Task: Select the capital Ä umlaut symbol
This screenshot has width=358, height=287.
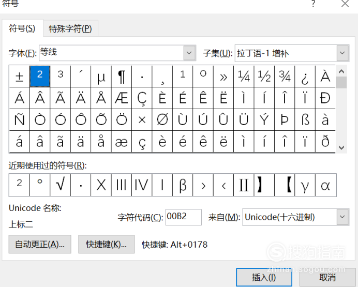Action: [81, 98]
